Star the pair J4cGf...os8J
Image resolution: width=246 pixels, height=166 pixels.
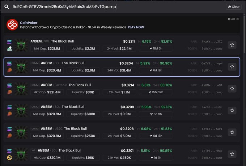232,110
